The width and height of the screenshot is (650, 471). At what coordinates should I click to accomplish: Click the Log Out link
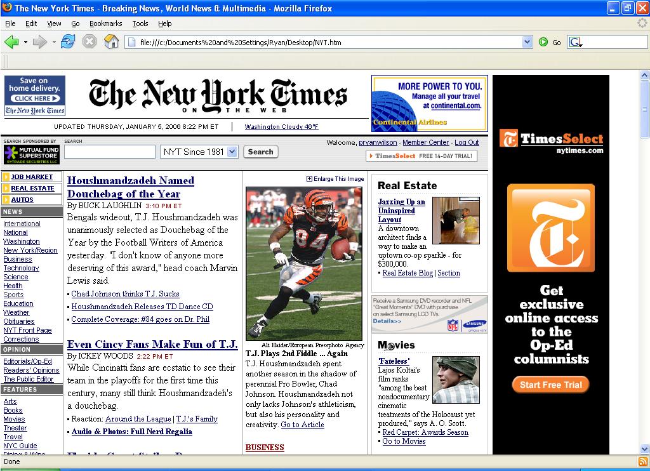coord(467,142)
